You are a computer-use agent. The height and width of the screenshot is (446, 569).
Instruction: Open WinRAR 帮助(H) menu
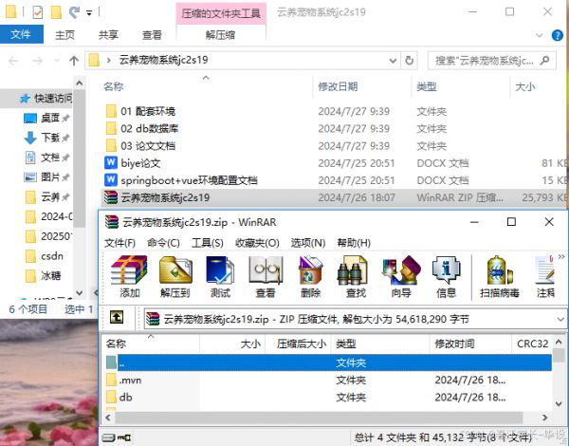354,243
